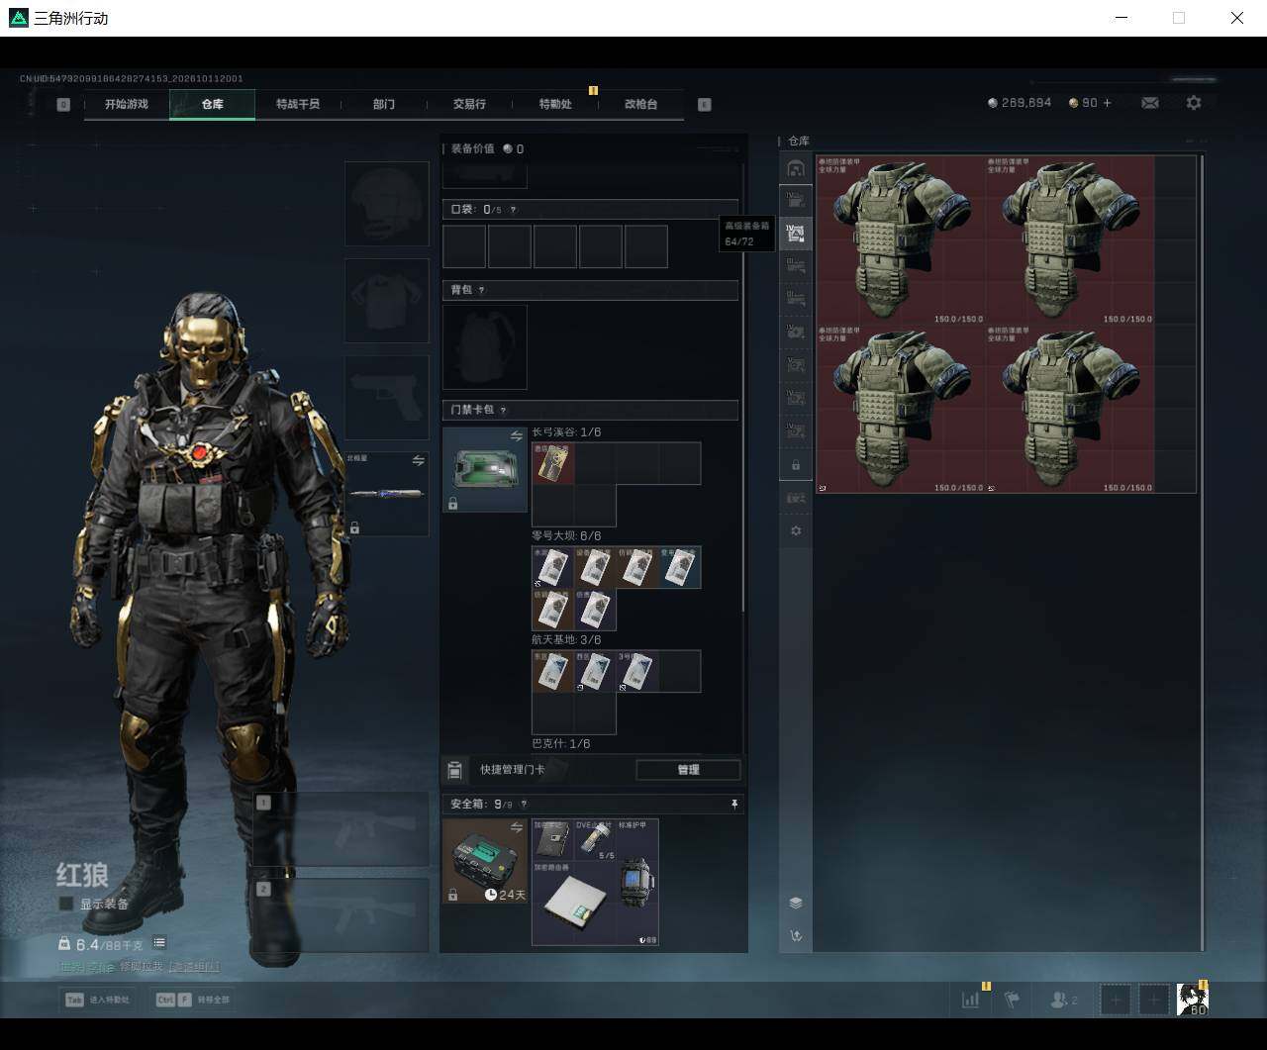The width and height of the screenshot is (1267, 1050).
Task: Click the 管理 button
Action: (x=688, y=770)
